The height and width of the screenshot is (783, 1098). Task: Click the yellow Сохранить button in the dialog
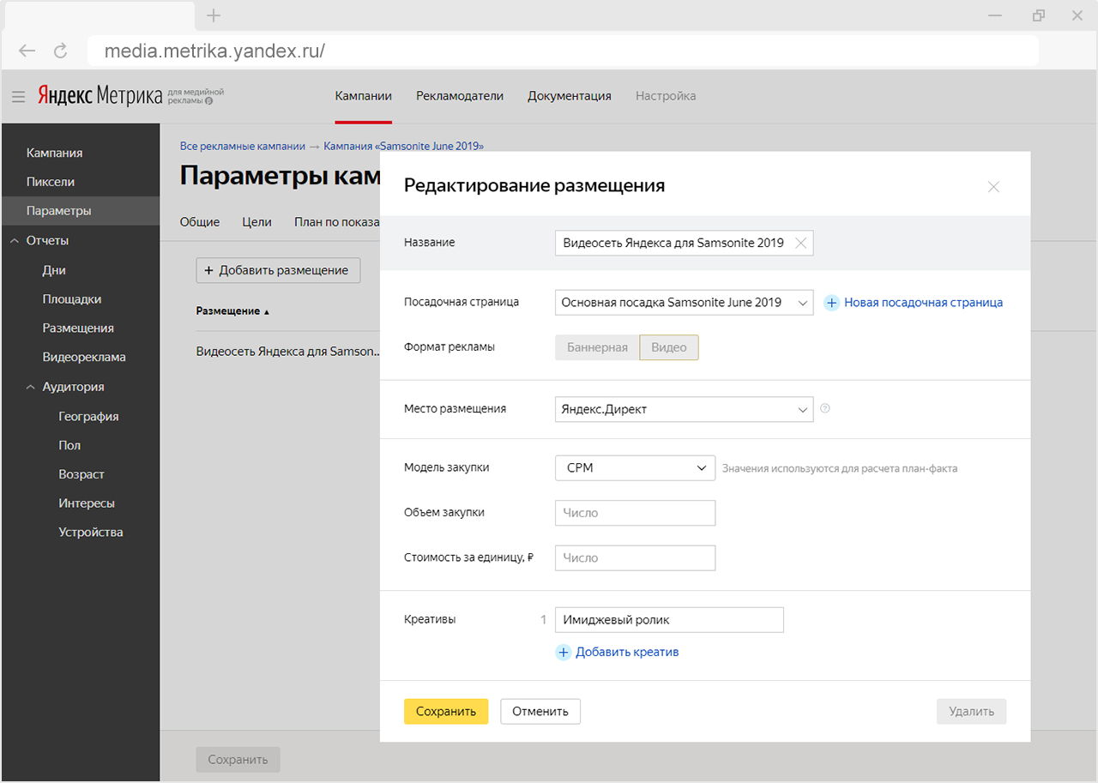pyautogui.click(x=446, y=712)
